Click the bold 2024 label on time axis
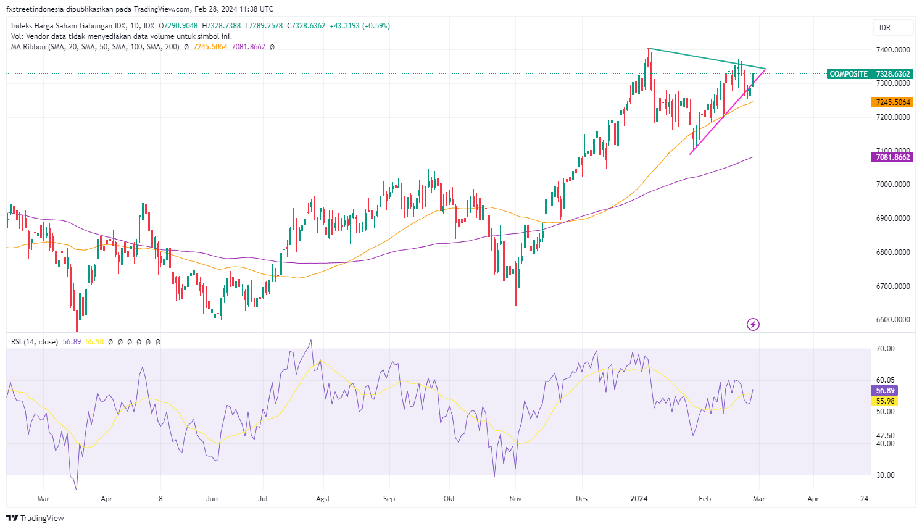 (x=639, y=499)
